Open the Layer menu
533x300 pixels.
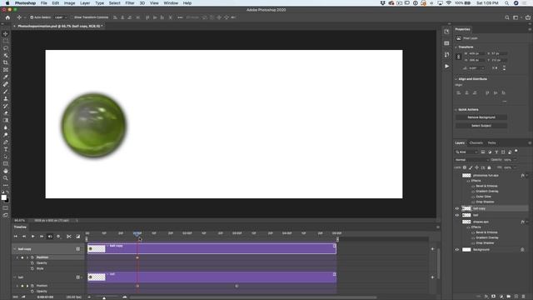click(x=85, y=3)
